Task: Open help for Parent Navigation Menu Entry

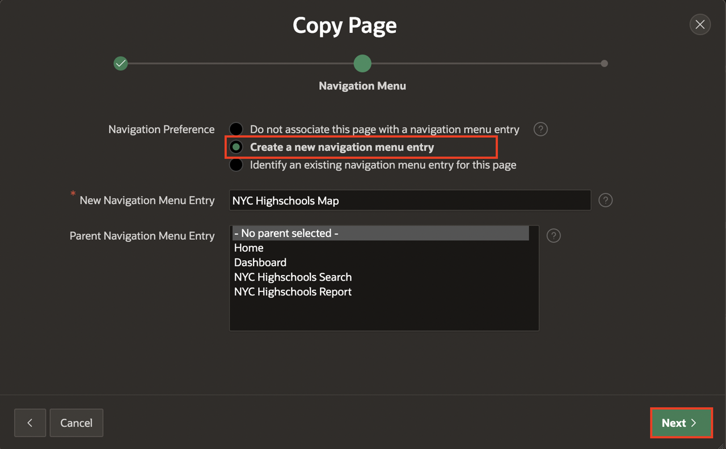Action: point(554,236)
